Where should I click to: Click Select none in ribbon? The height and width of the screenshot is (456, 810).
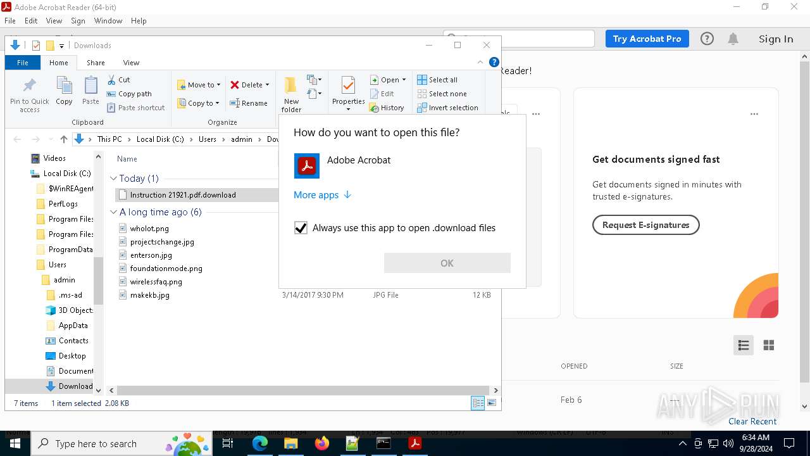[x=442, y=94]
